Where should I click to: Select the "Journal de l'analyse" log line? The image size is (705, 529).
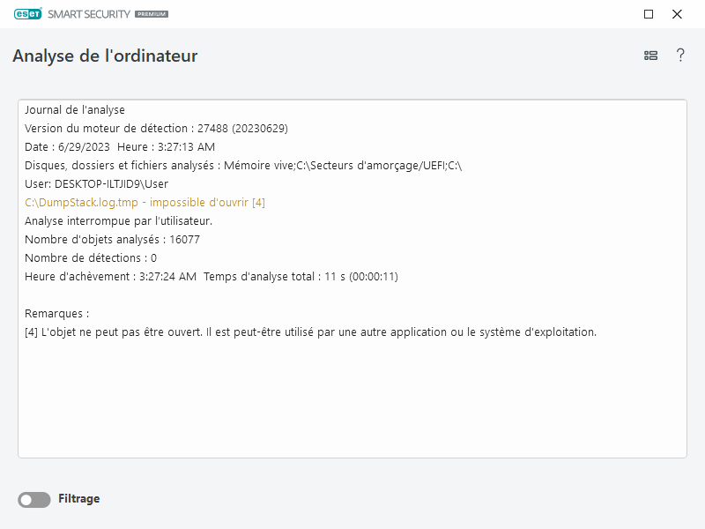tap(75, 110)
